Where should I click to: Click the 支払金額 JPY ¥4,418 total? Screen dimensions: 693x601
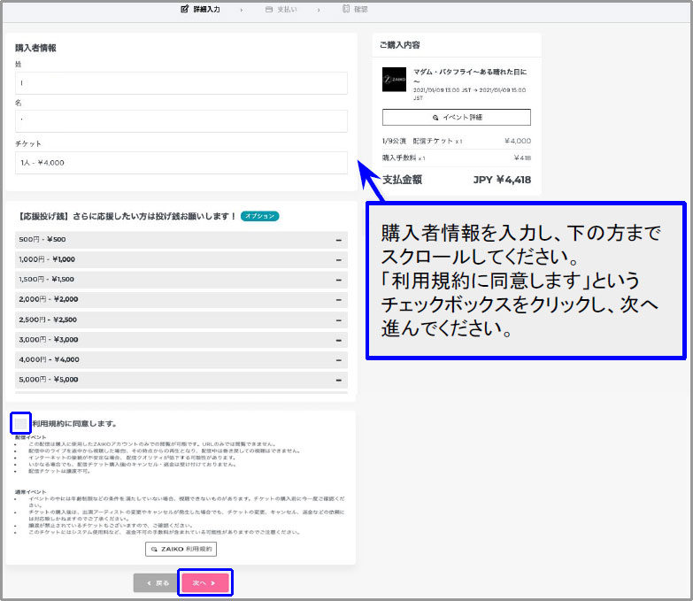coord(457,180)
